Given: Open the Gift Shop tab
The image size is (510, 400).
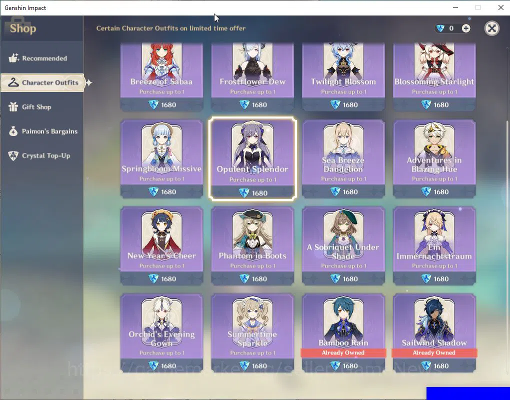Looking at the screenshot, I should point(41,107).
